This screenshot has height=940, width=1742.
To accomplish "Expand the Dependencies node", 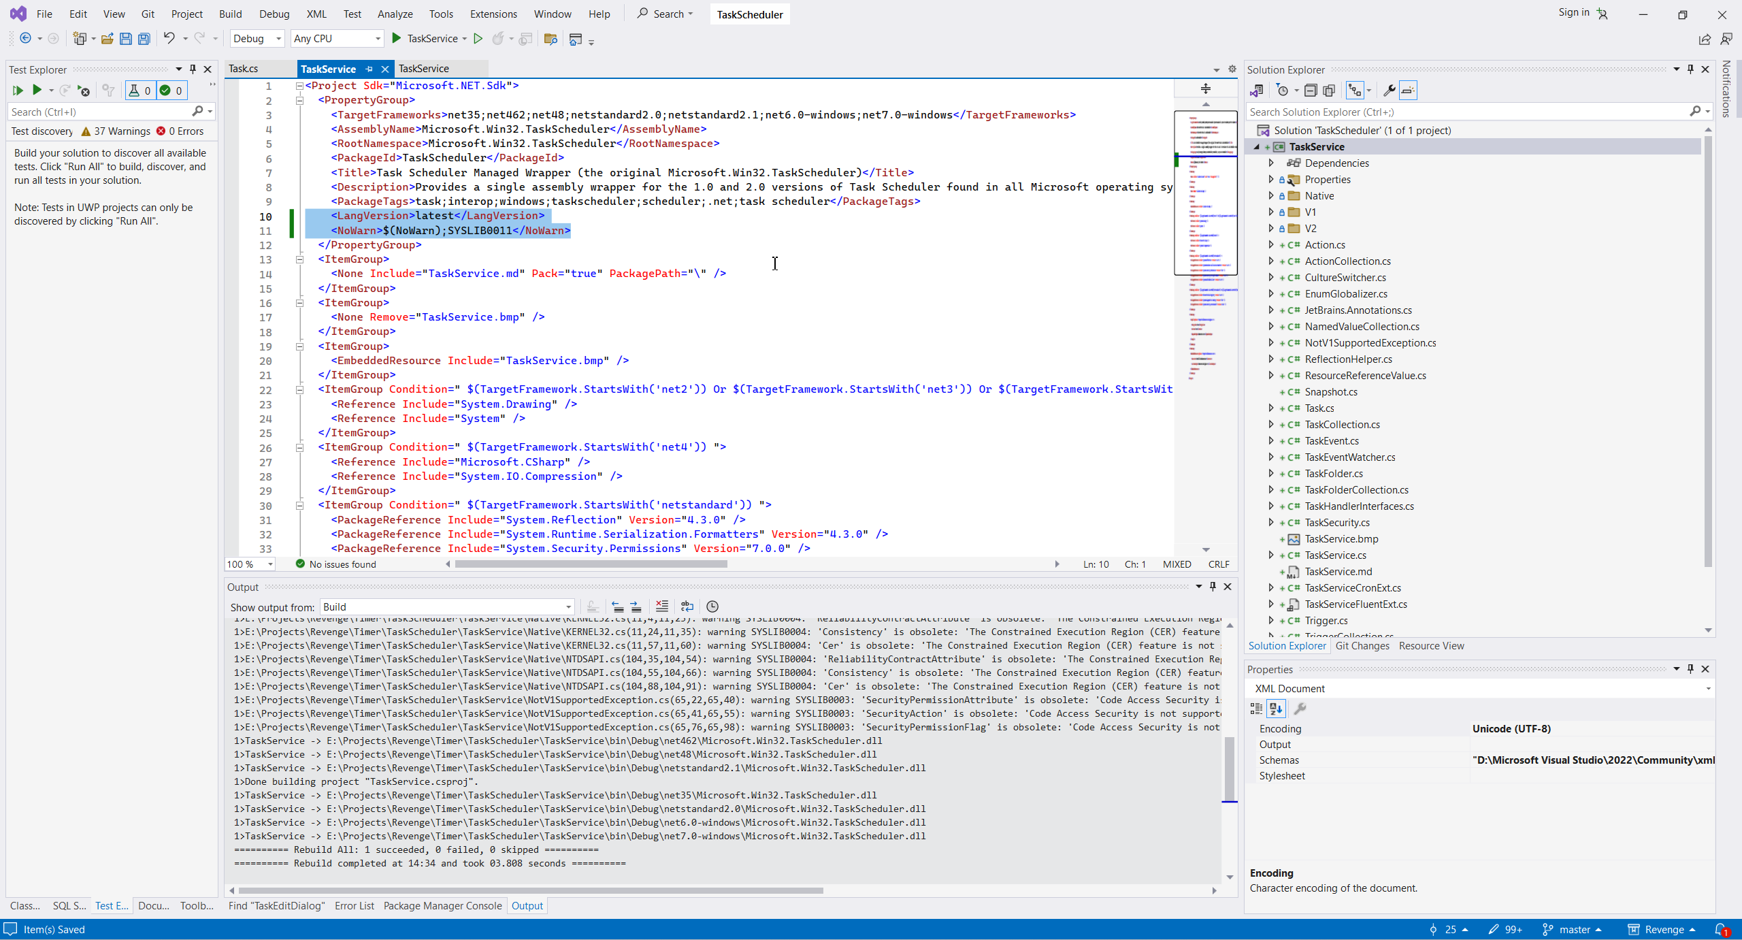I will [1270, 163].
